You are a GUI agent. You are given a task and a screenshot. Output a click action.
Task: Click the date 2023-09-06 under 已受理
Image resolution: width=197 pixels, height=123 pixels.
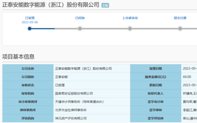tap(30, 22)
